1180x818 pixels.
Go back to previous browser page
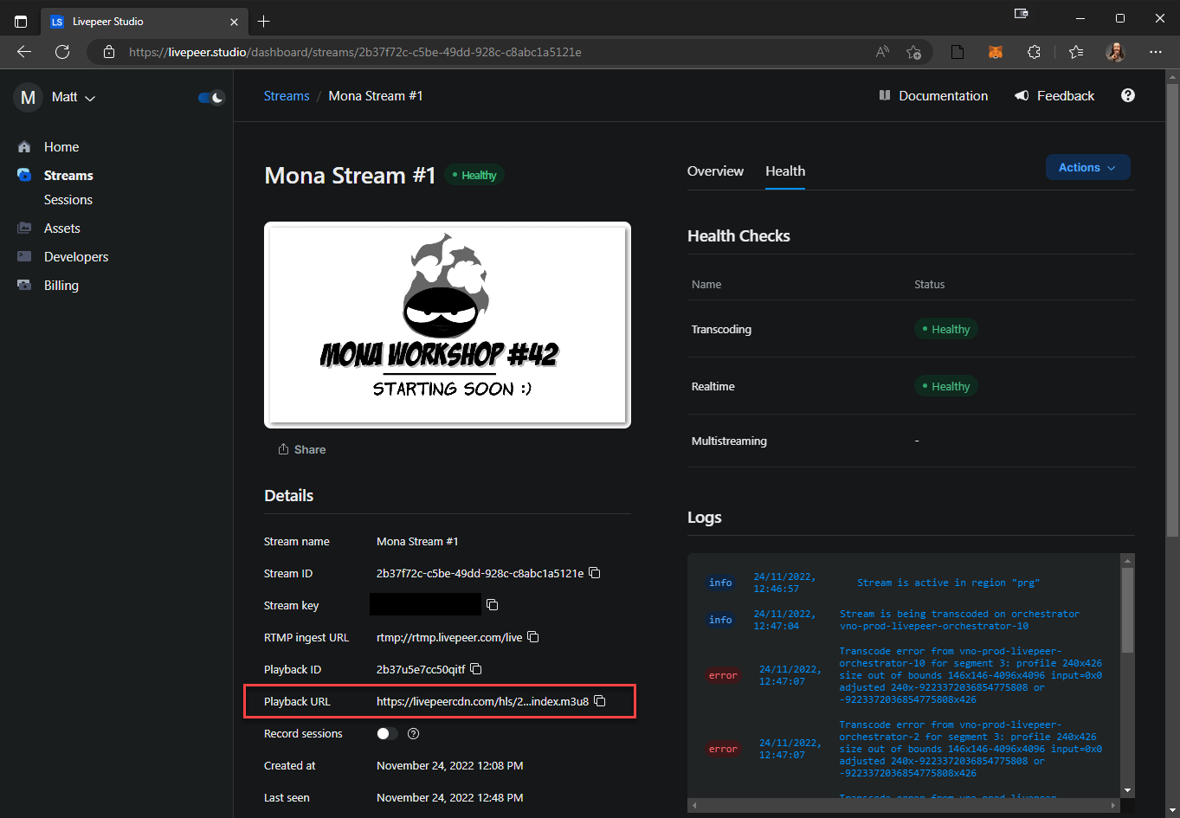coord(24,52)
